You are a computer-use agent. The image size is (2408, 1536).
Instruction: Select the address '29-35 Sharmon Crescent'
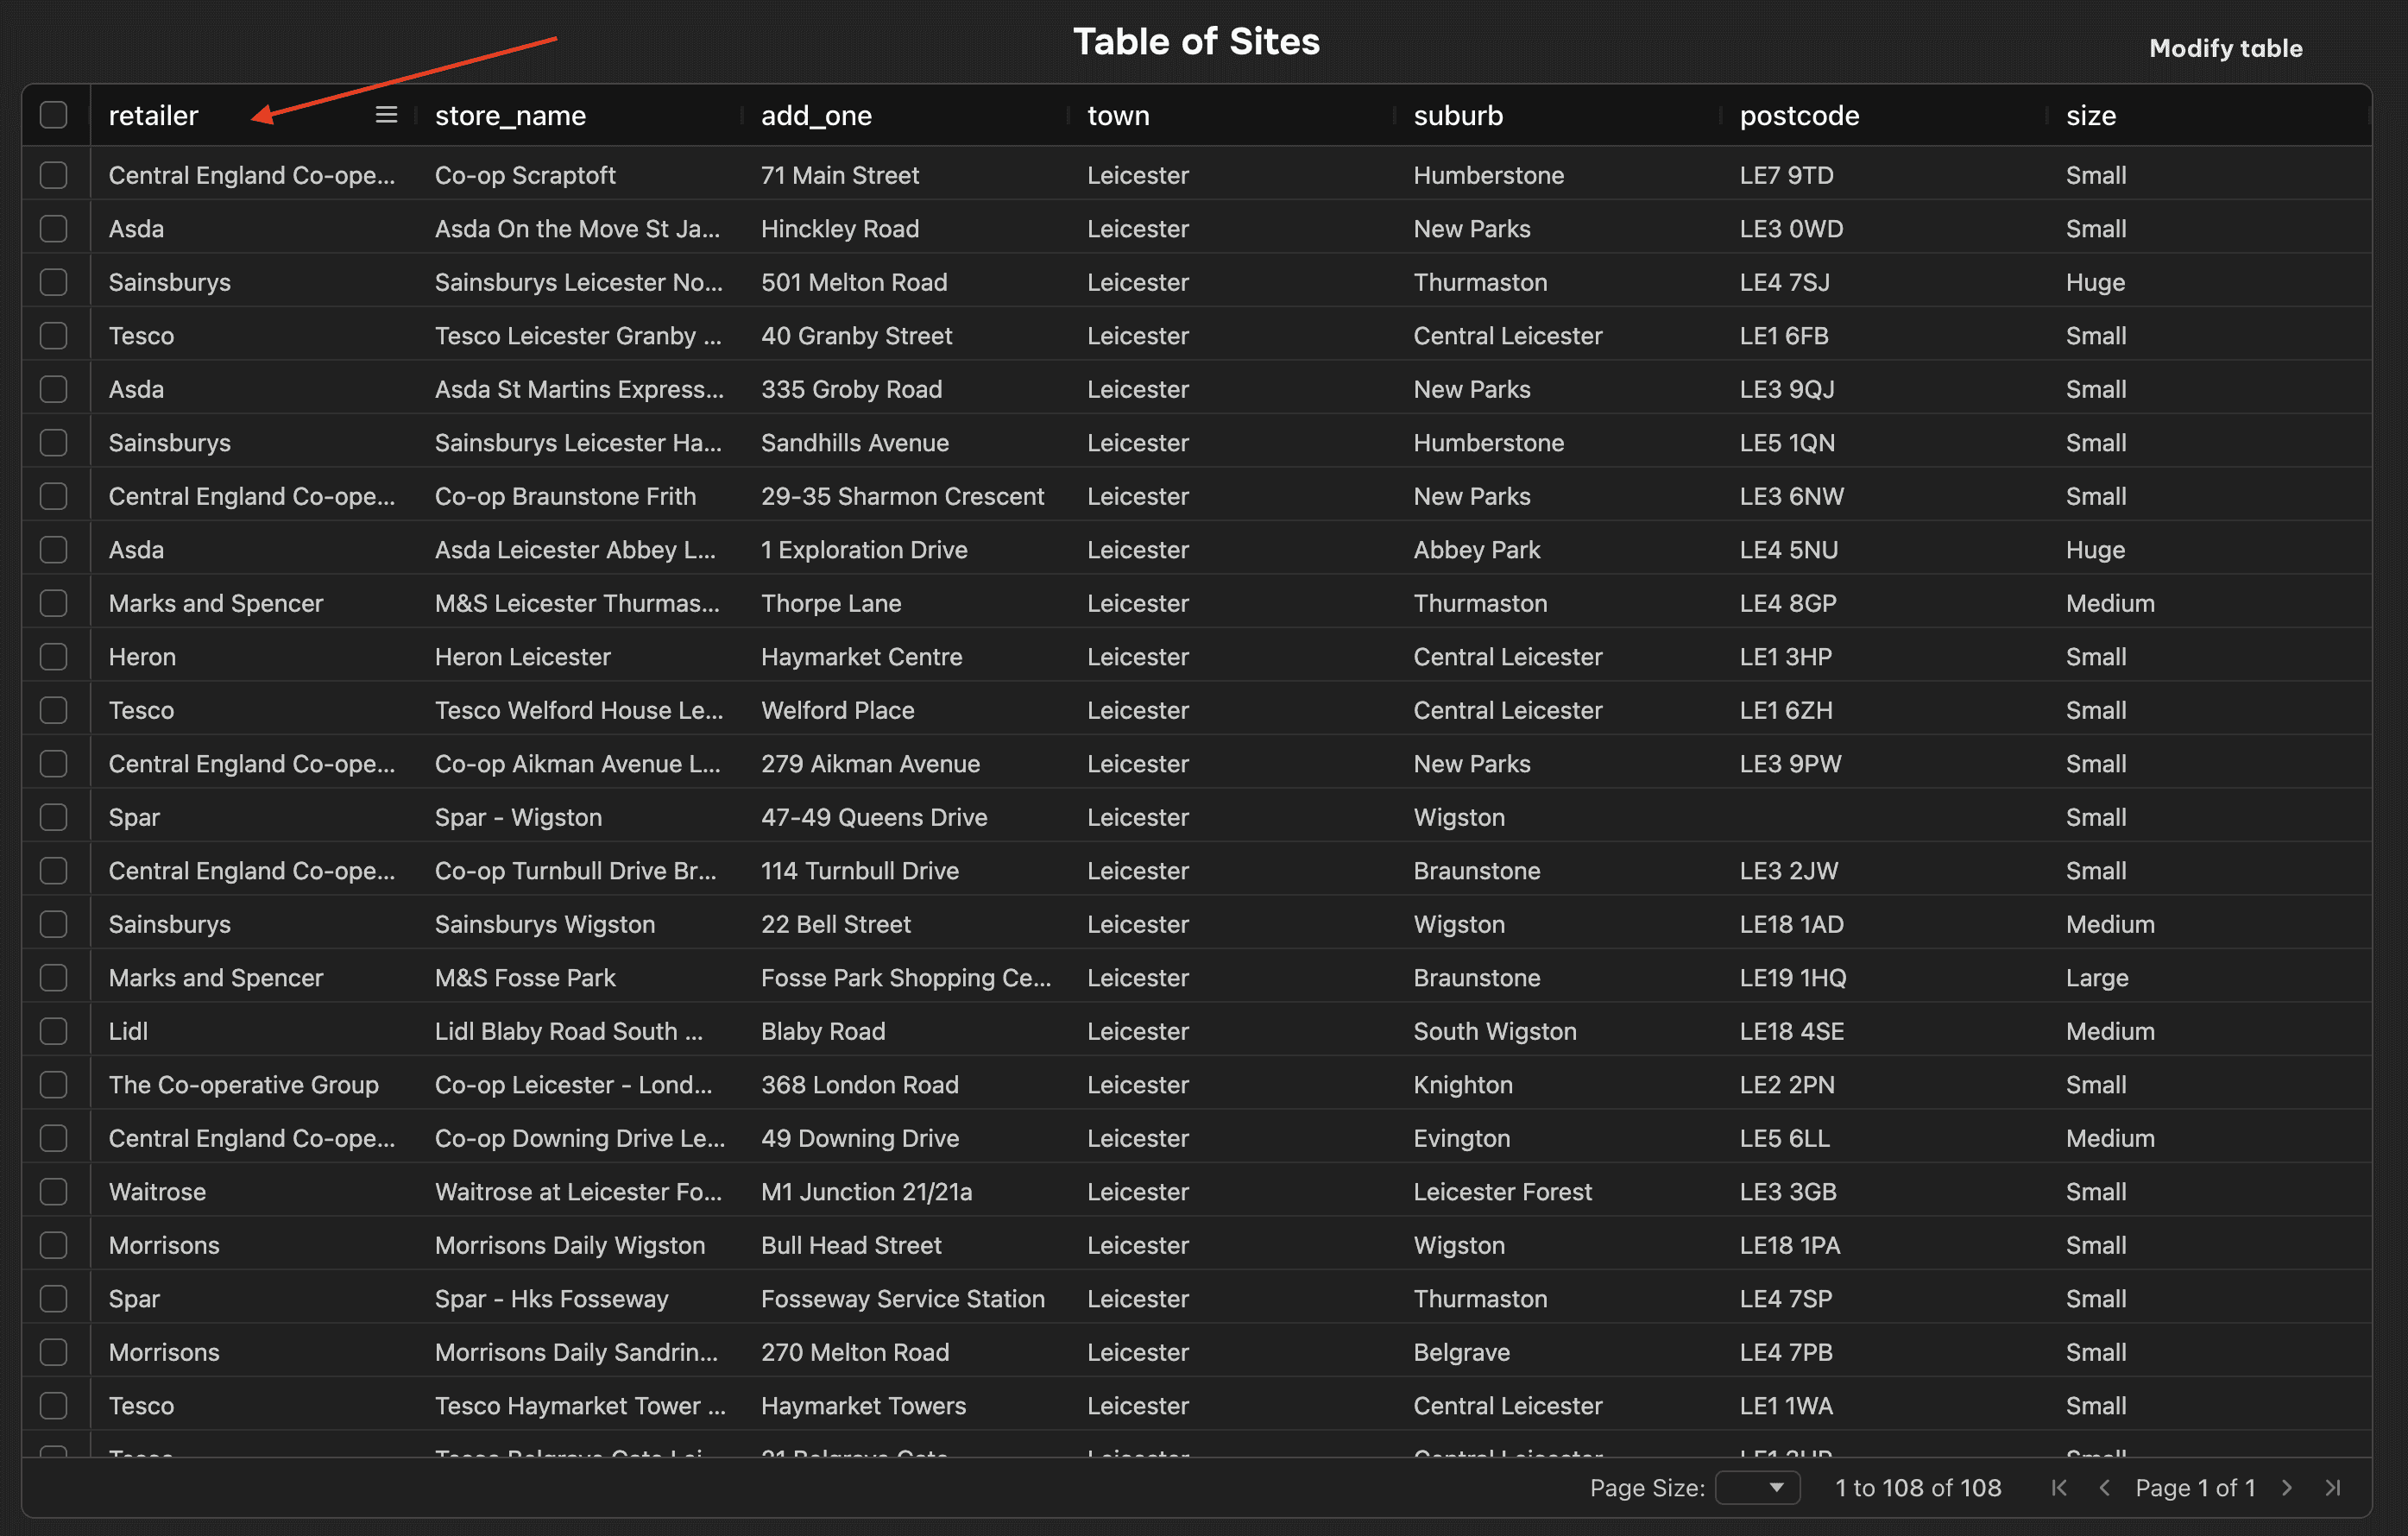coord(902,496)
